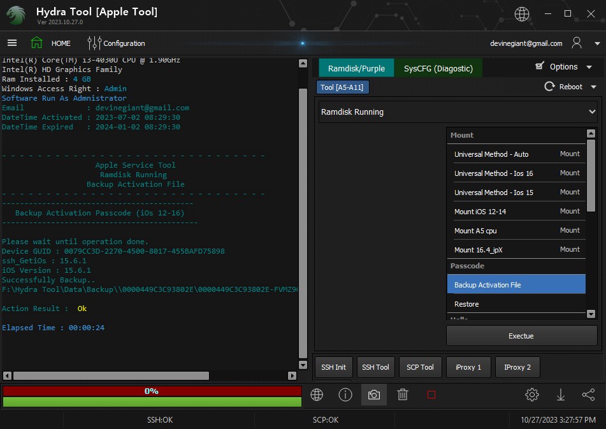606x429 pixels.
Task: Click the globe icon in bottom toolbar
Action: click(317, 395)
